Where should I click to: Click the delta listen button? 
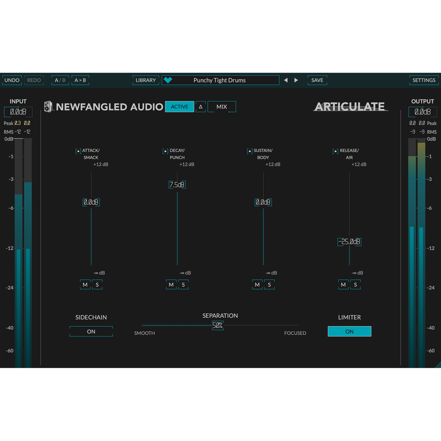pyautogui.click(x=201, y=107)
